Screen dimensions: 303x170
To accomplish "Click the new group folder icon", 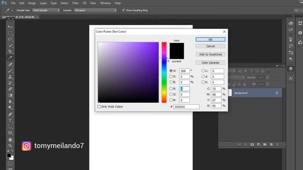I will coord(265,144).
